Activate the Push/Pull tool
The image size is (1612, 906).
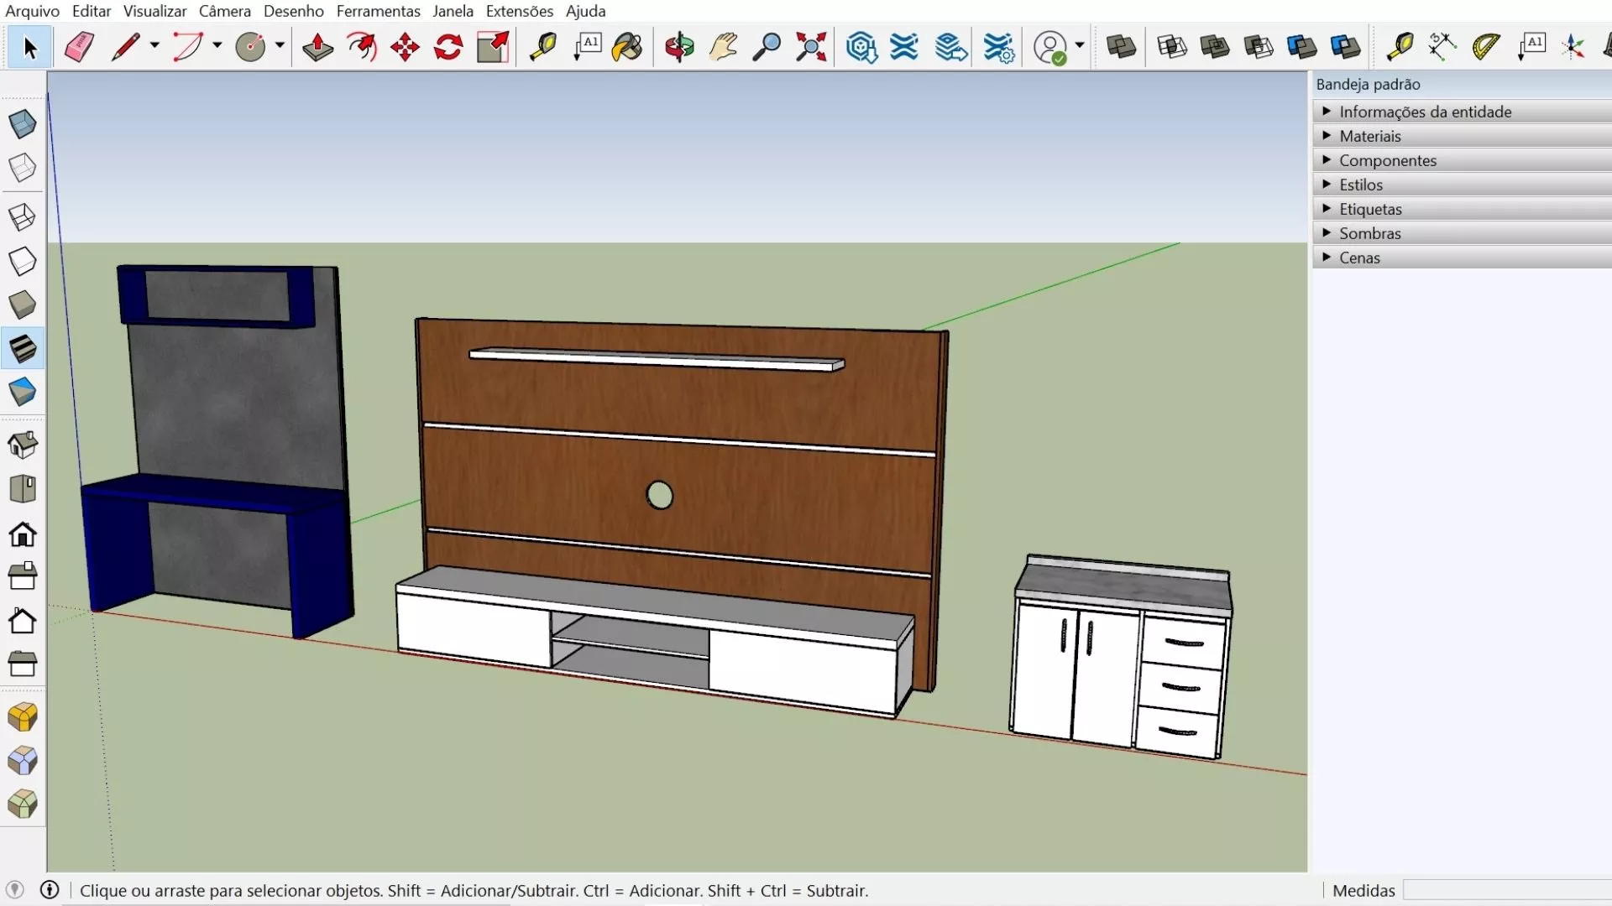[317, 47]
